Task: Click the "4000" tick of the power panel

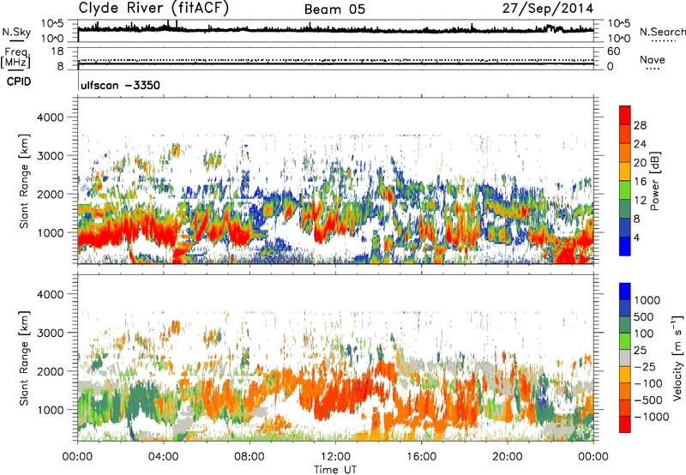Action: point(50,117)
